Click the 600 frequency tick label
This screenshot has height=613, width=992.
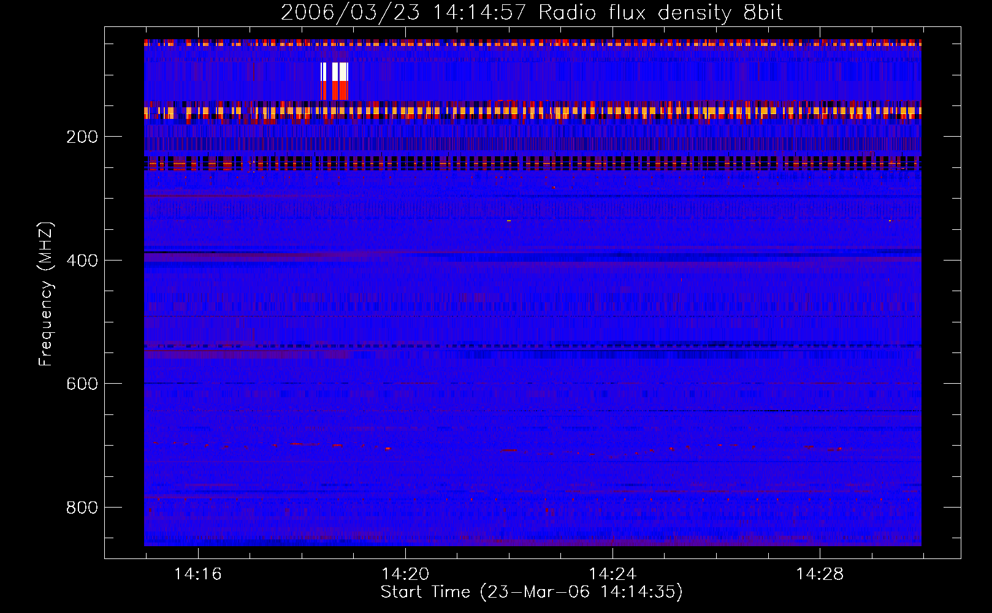[82, 384]
